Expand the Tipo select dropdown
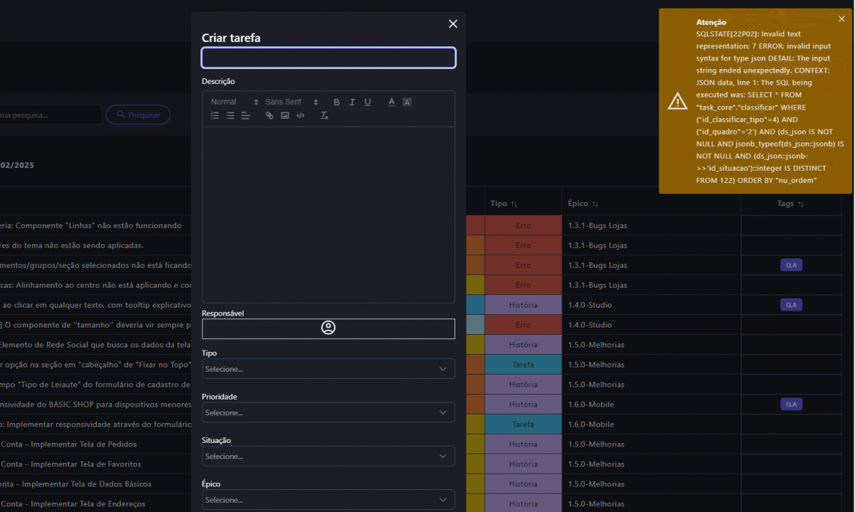The width and height of the screenshot is (855, 512). 328,369
